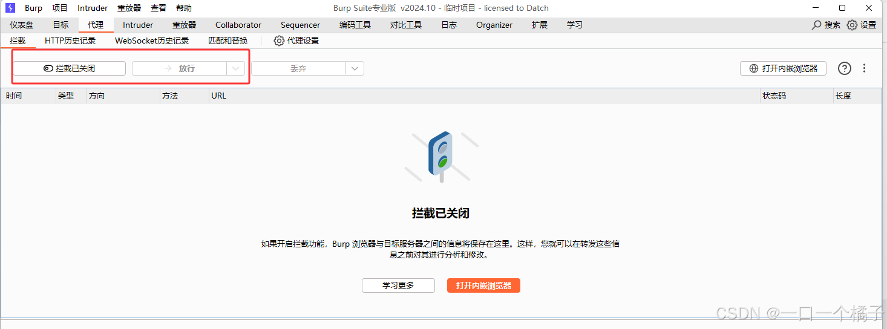The height and width of the screenshot is (329, 887).
Task: Click the 学习更多 button
Action: click(398, 285)
